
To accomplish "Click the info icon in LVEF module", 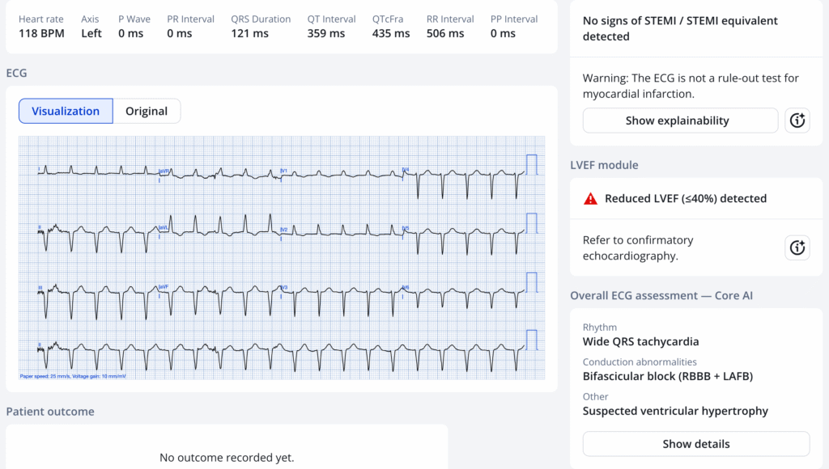I will (x=797, y=247).
